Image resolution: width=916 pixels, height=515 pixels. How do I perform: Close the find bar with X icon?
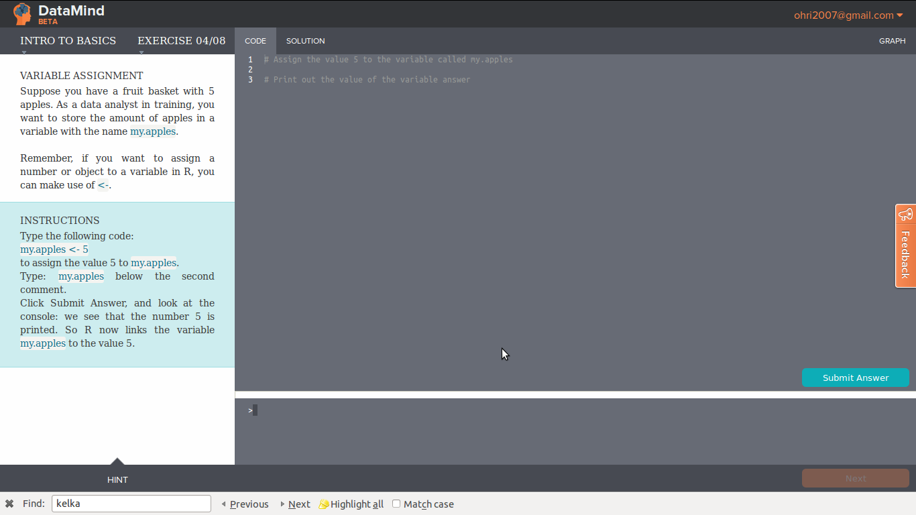9,504
